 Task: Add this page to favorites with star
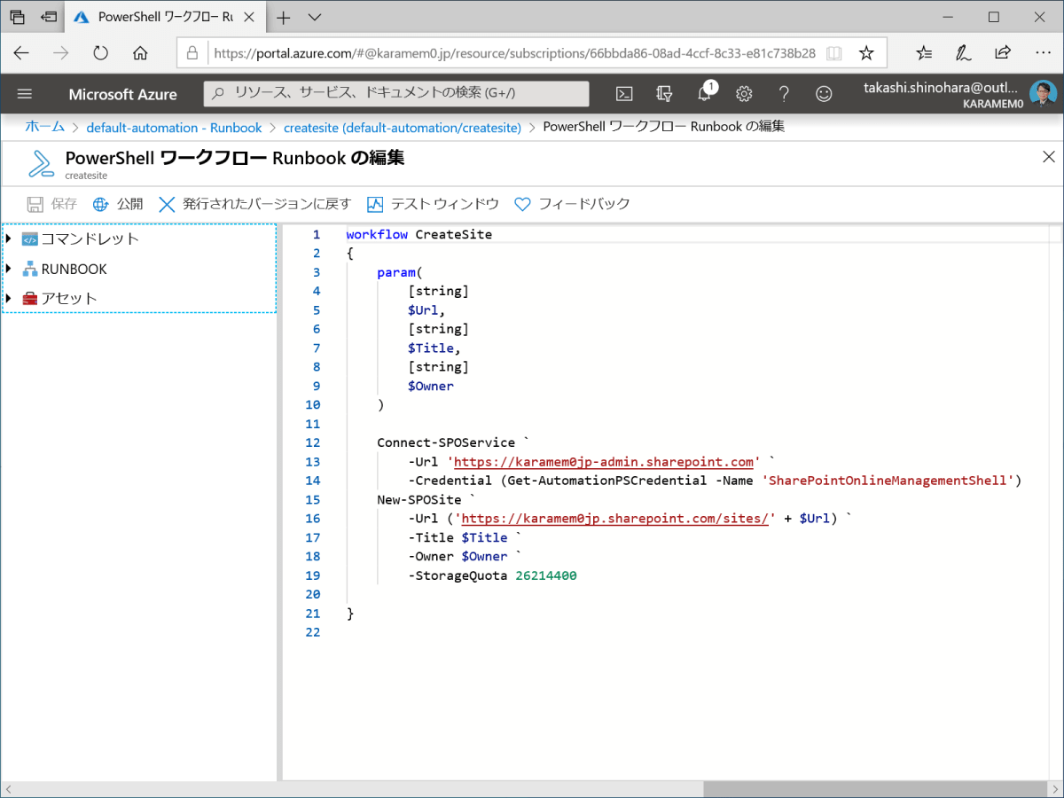point(866,53)
